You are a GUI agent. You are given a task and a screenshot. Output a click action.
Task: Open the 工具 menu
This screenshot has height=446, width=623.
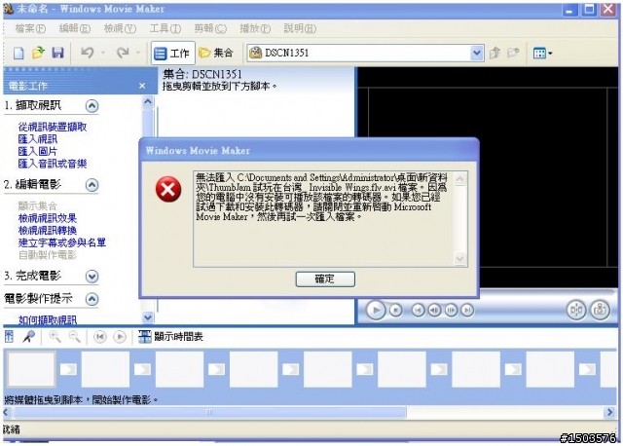tap(165, 28)
